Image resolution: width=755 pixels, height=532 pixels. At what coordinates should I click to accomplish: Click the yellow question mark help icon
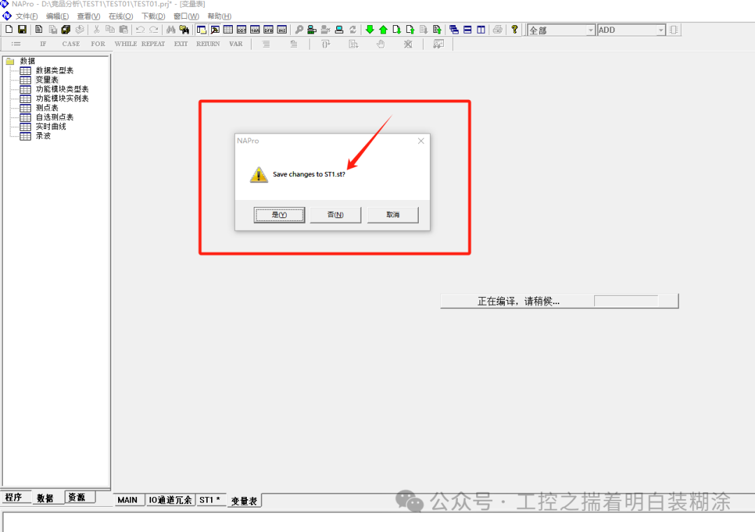click(515, 30)
